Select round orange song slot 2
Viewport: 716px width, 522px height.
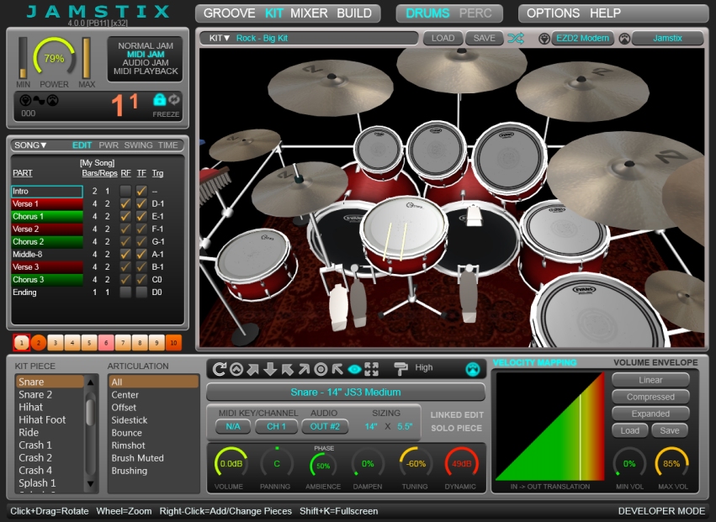click(39, 343)
